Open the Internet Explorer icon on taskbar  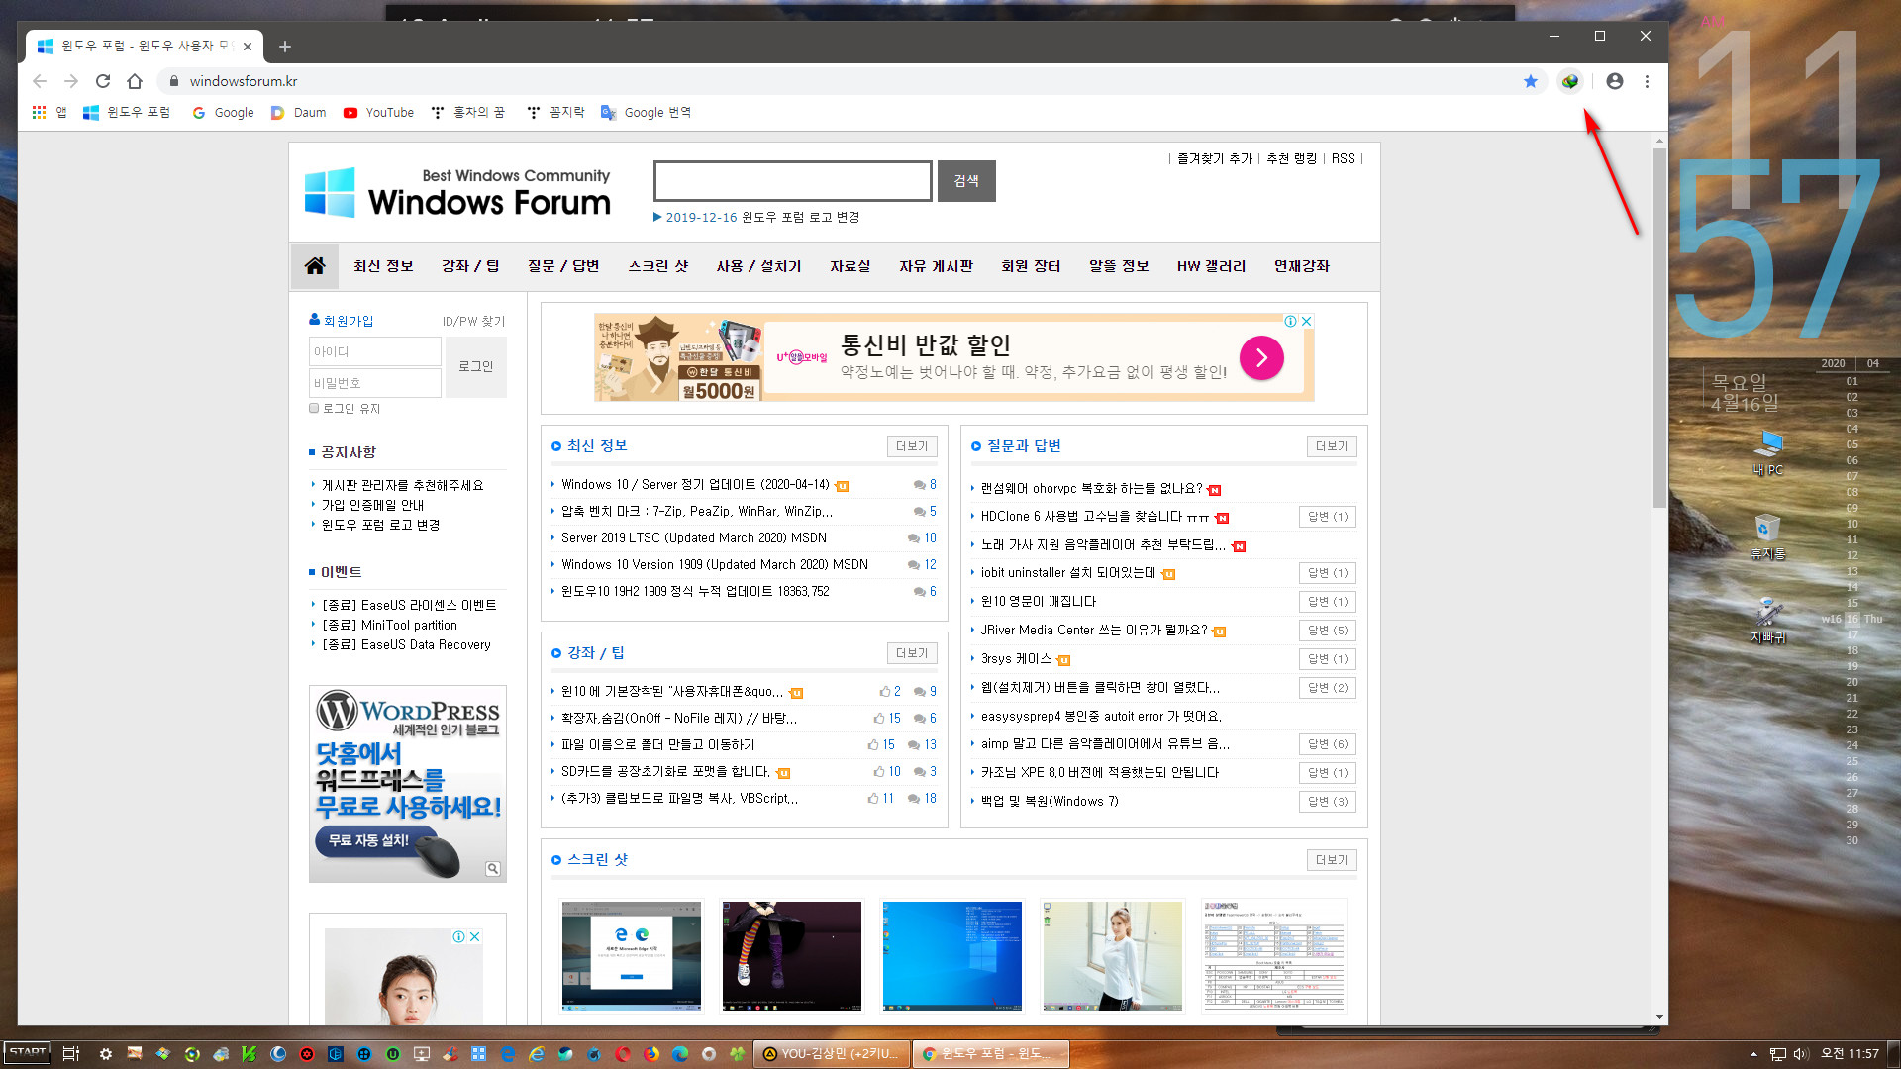pyautogui.click(x=537, y=1054)
